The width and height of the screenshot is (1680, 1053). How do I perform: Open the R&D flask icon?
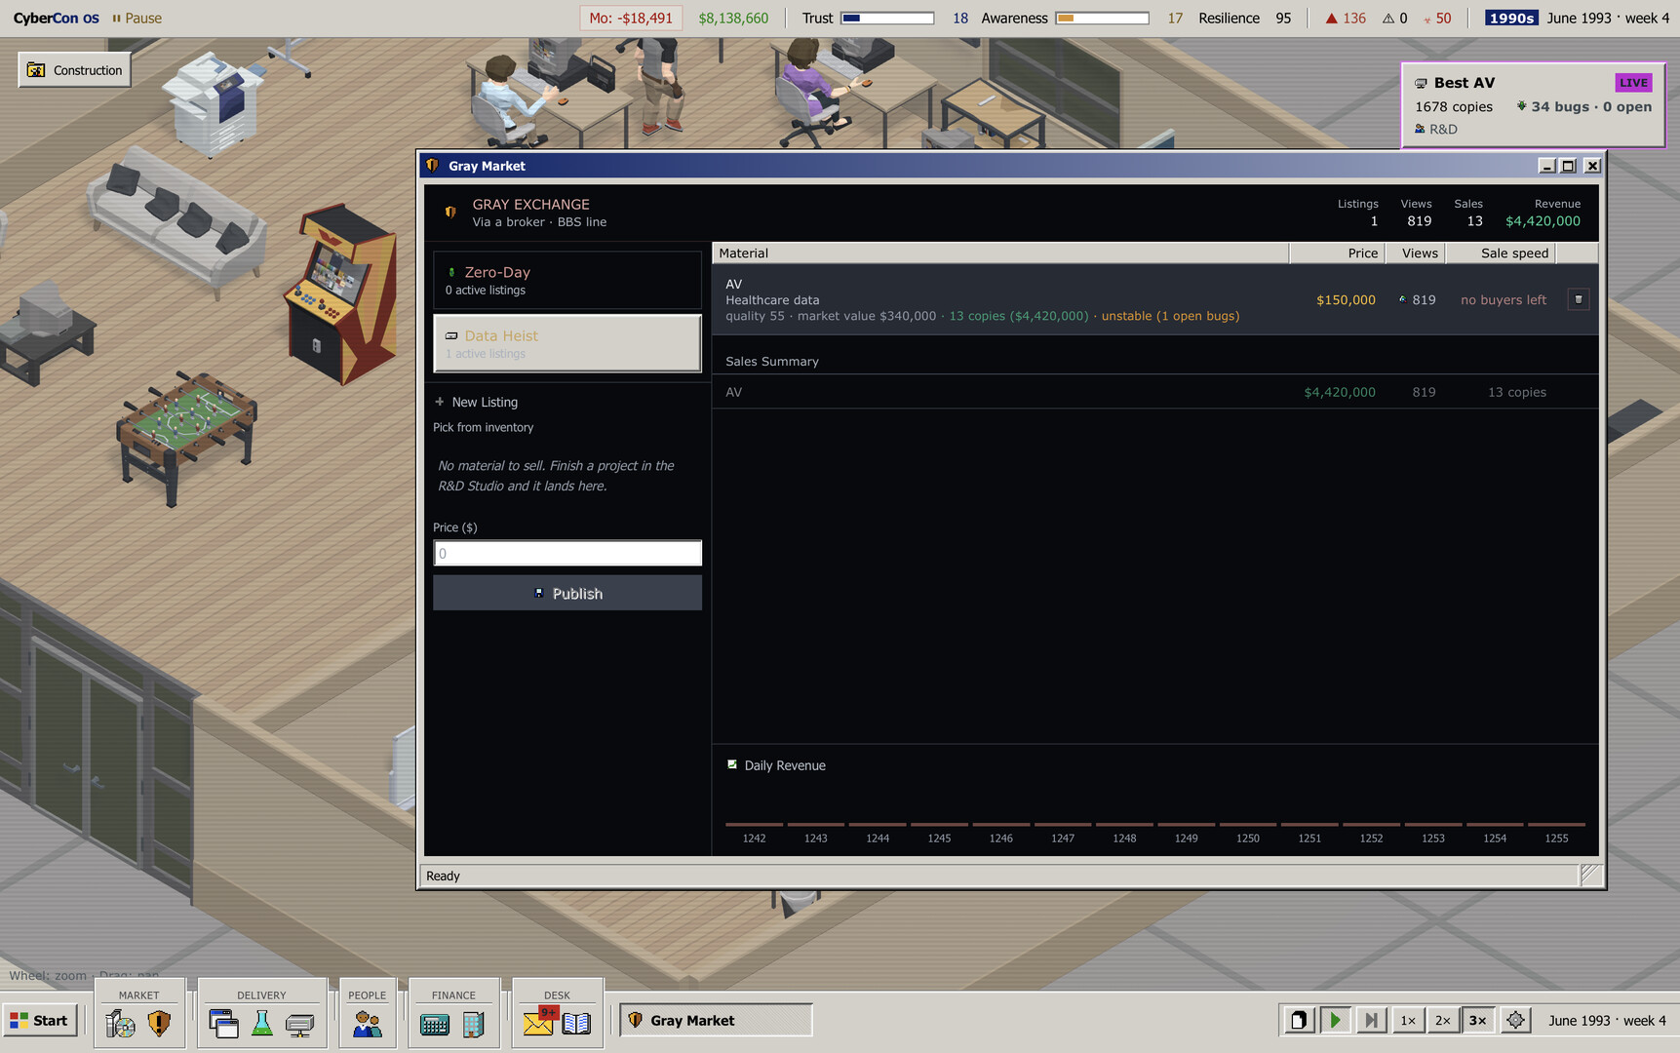coord(262,1023)
